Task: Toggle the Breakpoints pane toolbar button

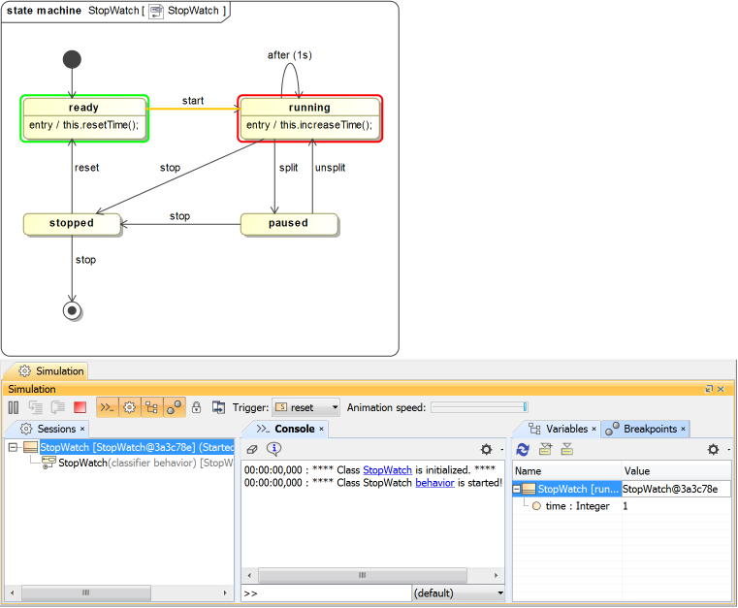Action: (x=174, y=408)
